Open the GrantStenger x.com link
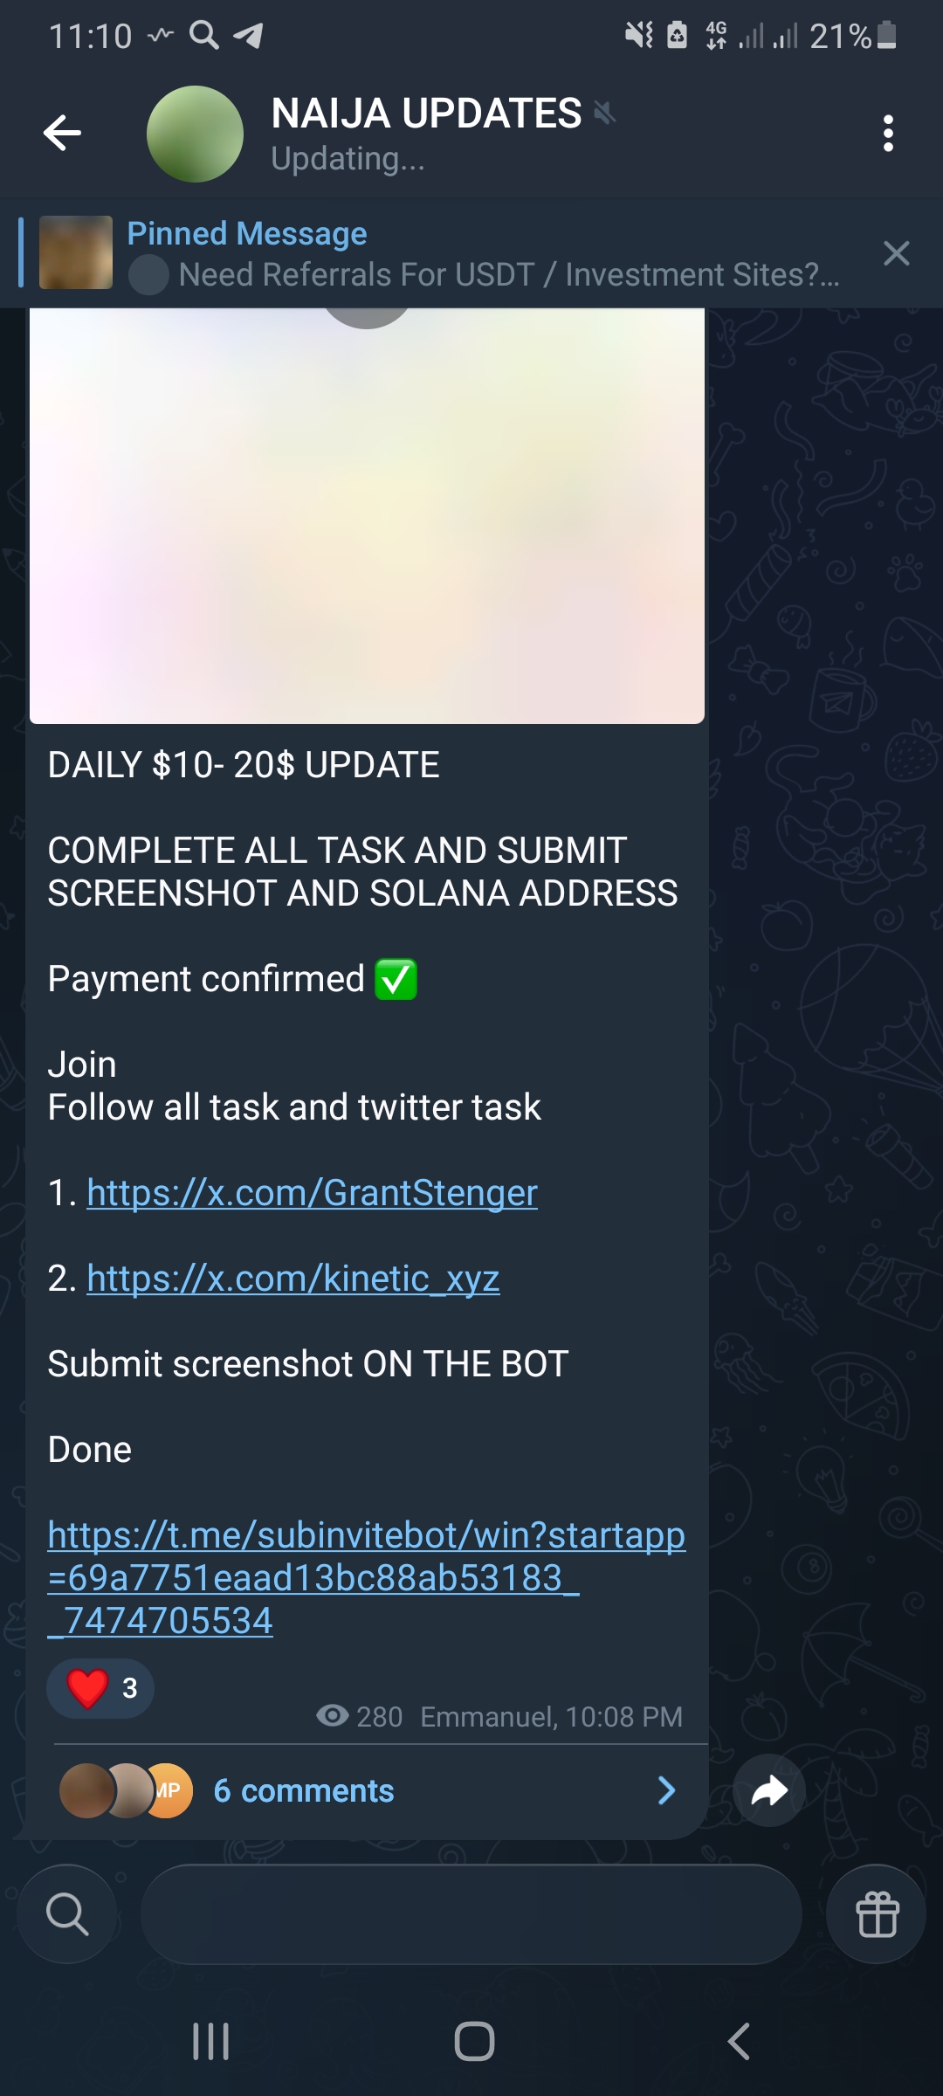This screenshot has width=943, height=2096. [312, 1193]
